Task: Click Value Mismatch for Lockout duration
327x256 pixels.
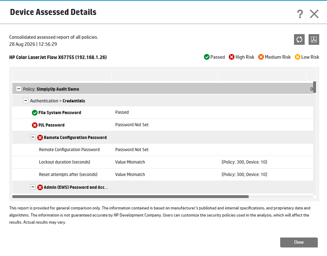Action: pos(130,162)
